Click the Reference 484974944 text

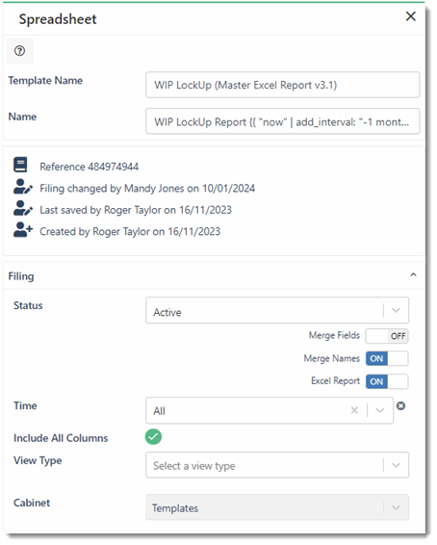[x=89, y=167]
